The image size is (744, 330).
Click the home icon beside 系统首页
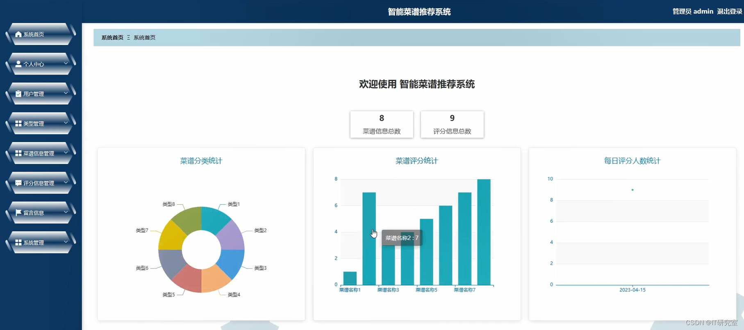tap(18, 34)
